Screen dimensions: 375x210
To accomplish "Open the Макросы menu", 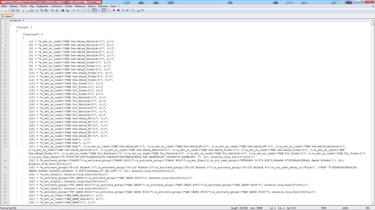I will click(80, 6).
